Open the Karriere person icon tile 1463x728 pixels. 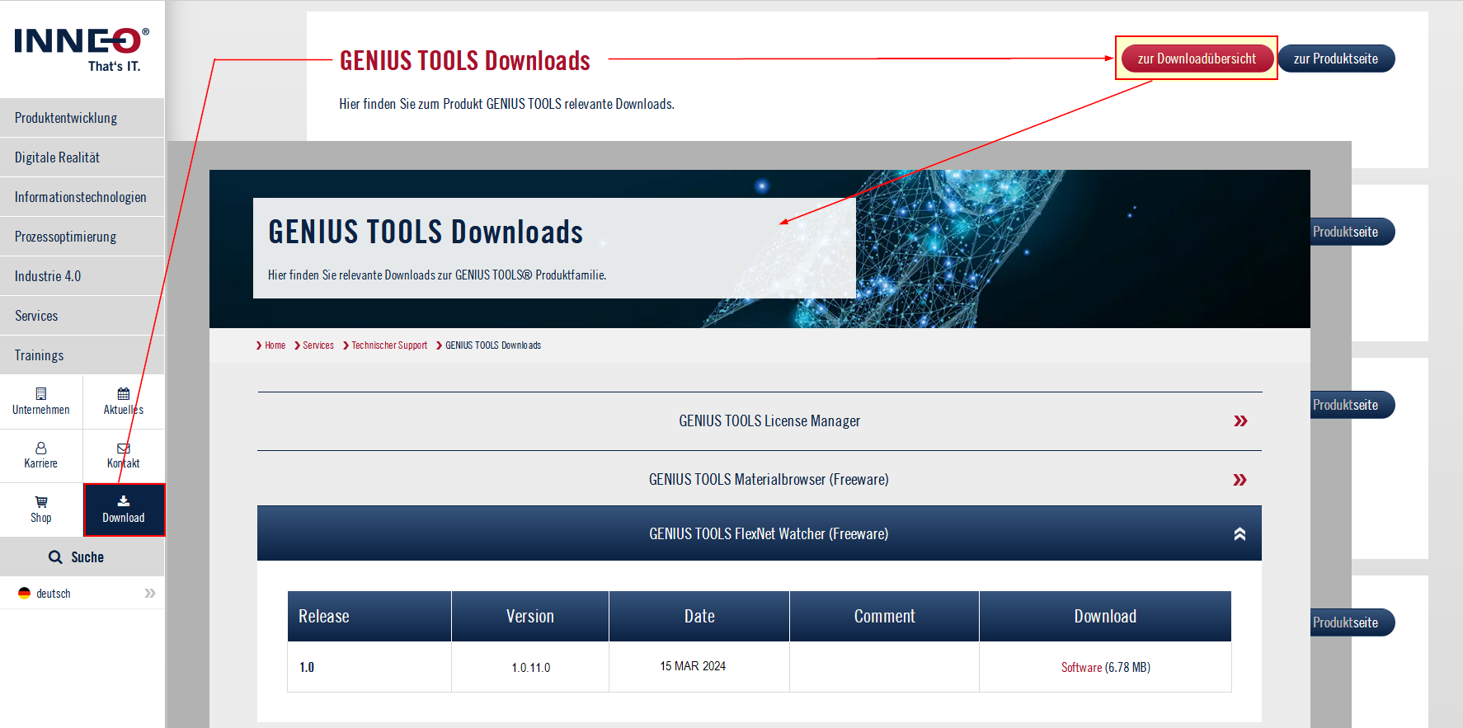point(41,455)
